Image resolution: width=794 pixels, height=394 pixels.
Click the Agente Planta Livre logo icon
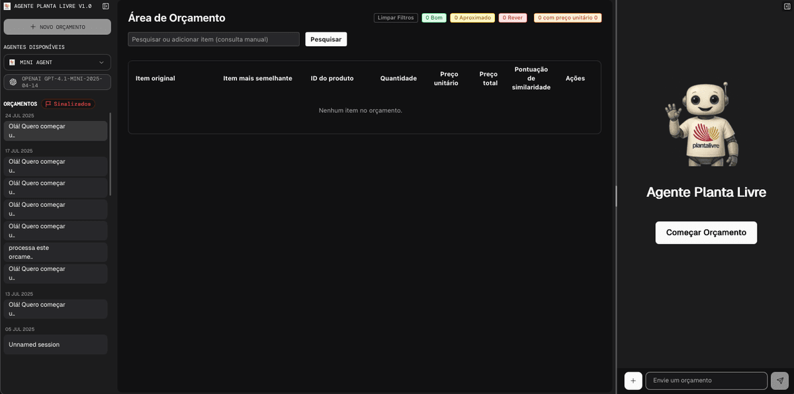point(7,5)
